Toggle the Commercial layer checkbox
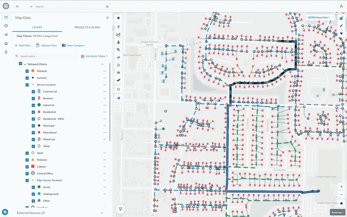 click(33, 92)
